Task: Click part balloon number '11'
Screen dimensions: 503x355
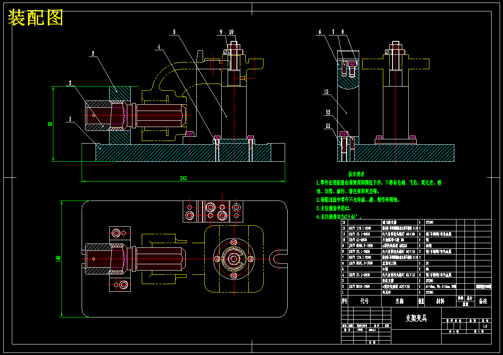Action: [328, 126]
